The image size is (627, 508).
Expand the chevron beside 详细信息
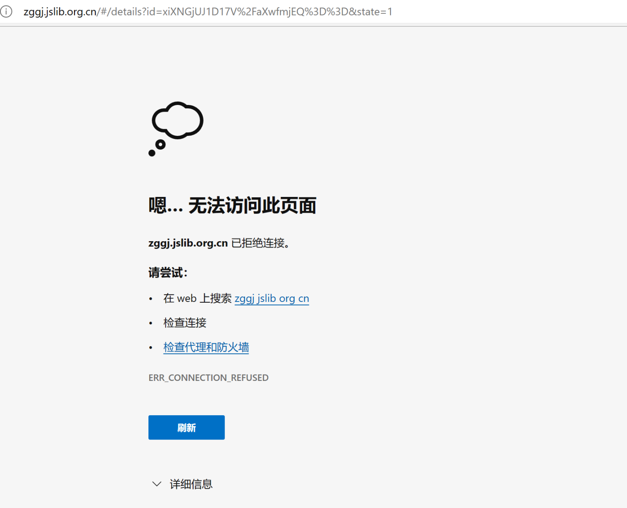(157, 484)
